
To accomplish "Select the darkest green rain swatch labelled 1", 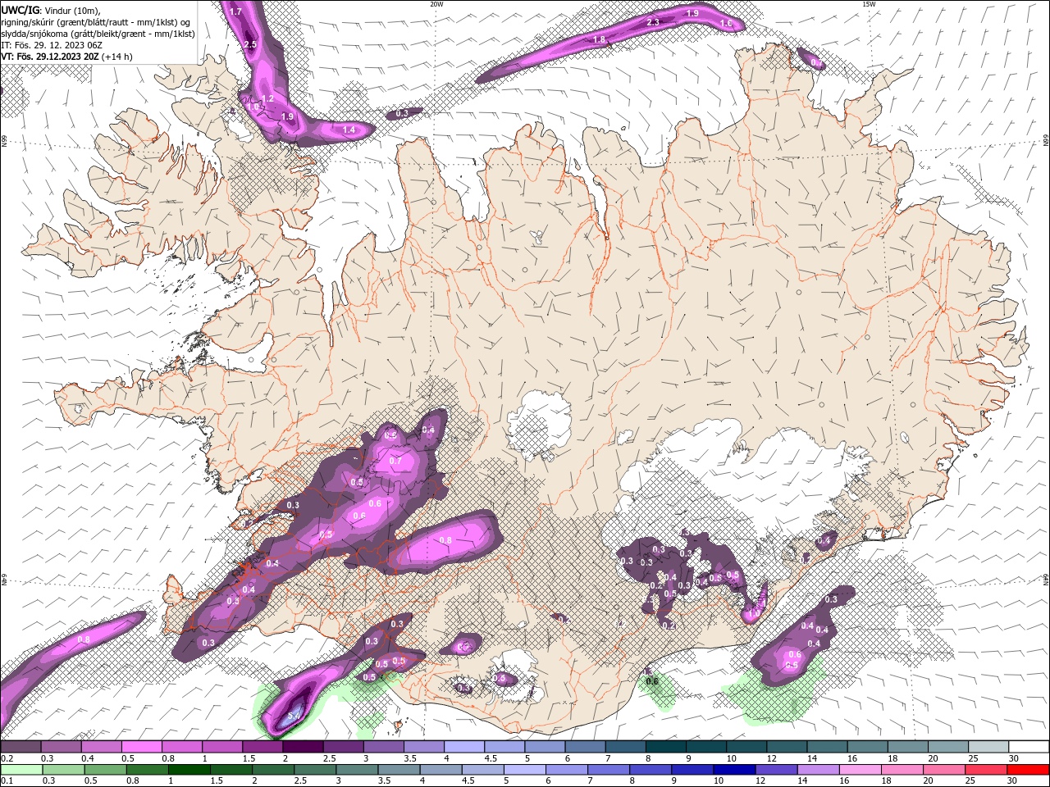I will coord(189,769).
